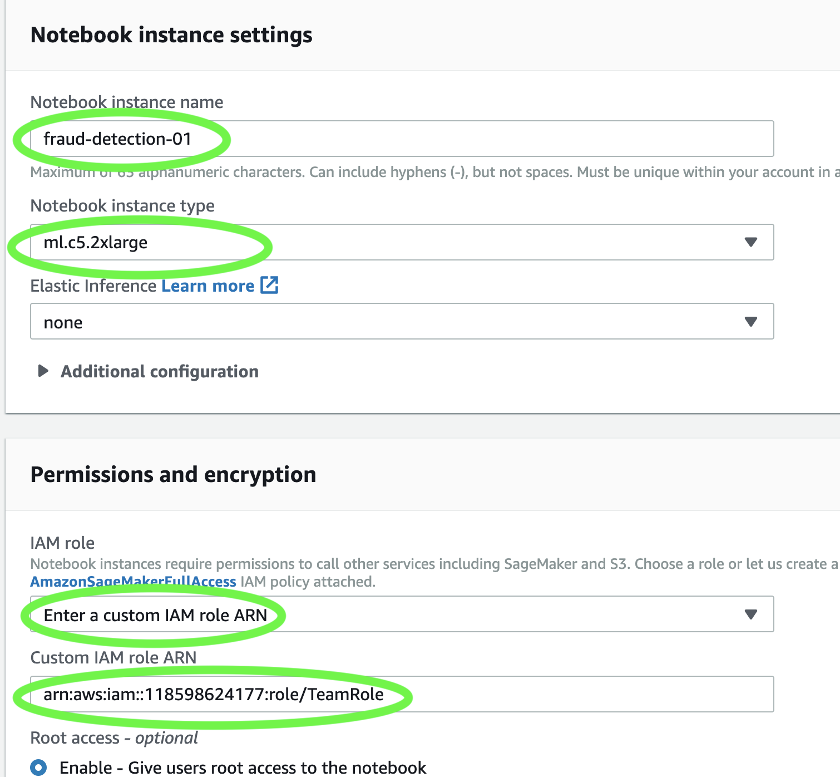The width and height of the screenshot is (840, 777).
Task: Click the IAM role dropdown arrow
Action: 751,614
